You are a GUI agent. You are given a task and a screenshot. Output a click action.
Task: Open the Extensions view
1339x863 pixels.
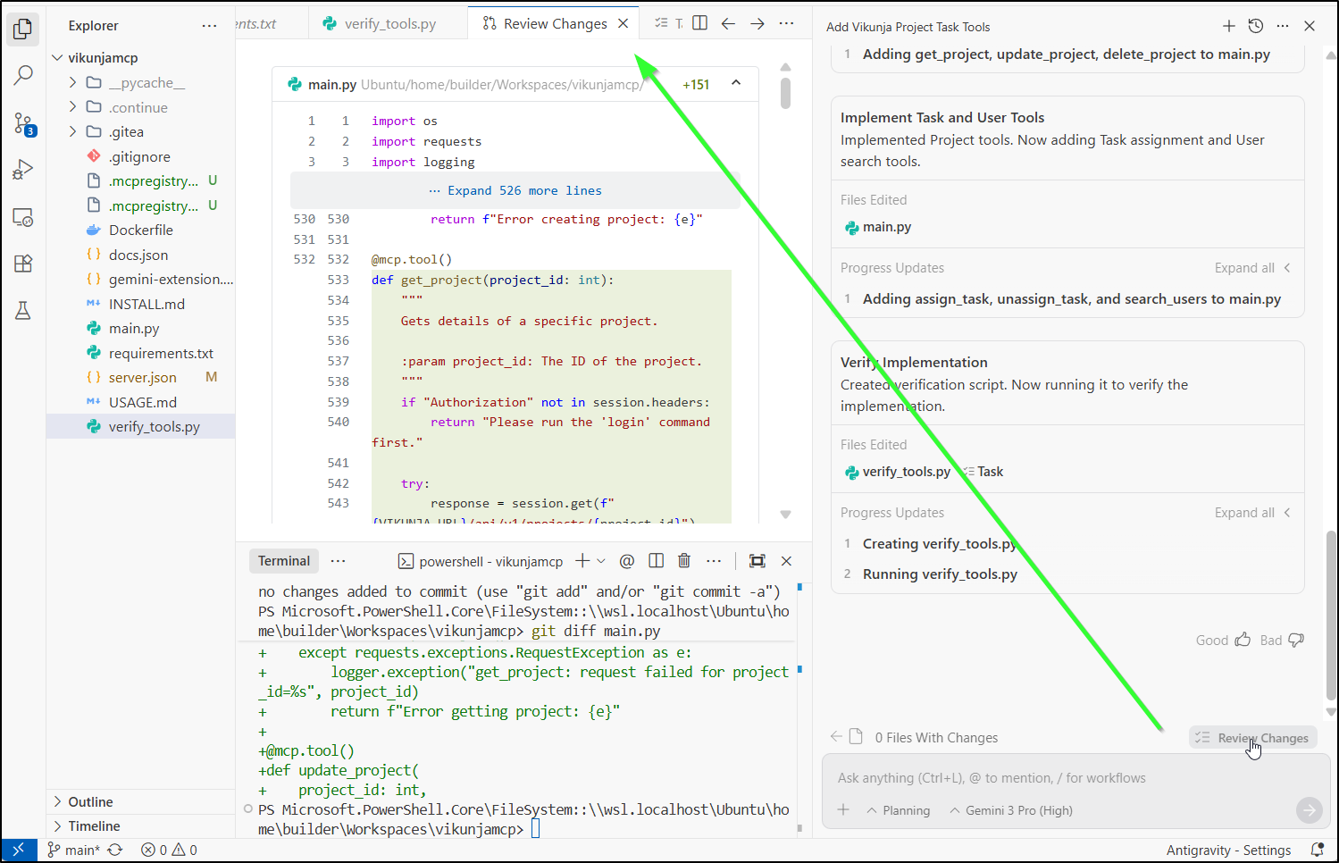(23, 264)
